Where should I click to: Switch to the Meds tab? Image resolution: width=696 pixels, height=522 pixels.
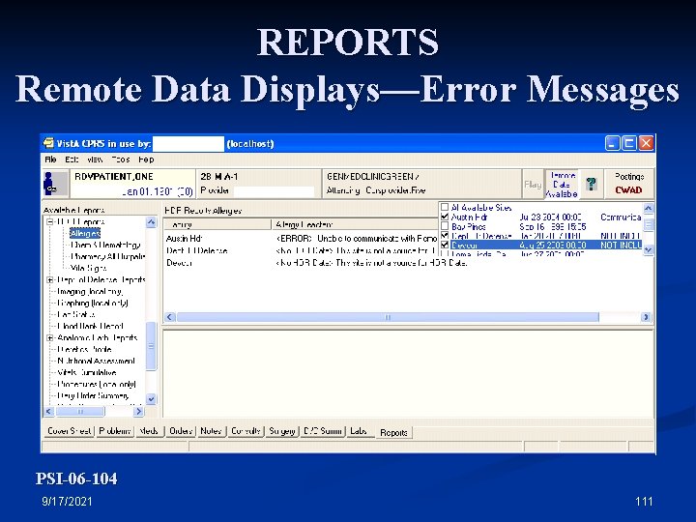[149, 431]
